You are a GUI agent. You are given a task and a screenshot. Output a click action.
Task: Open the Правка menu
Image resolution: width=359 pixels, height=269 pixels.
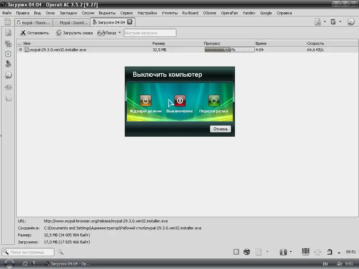(22, 13)
